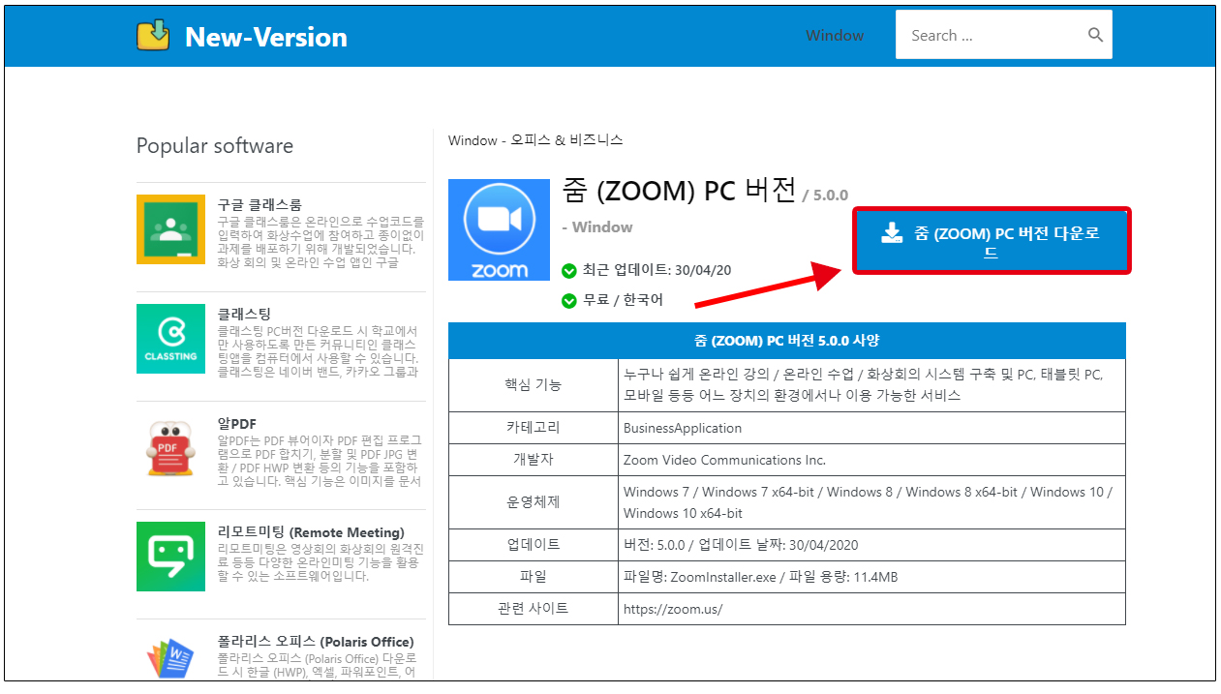Click the Popular software heading

[215, 146]
